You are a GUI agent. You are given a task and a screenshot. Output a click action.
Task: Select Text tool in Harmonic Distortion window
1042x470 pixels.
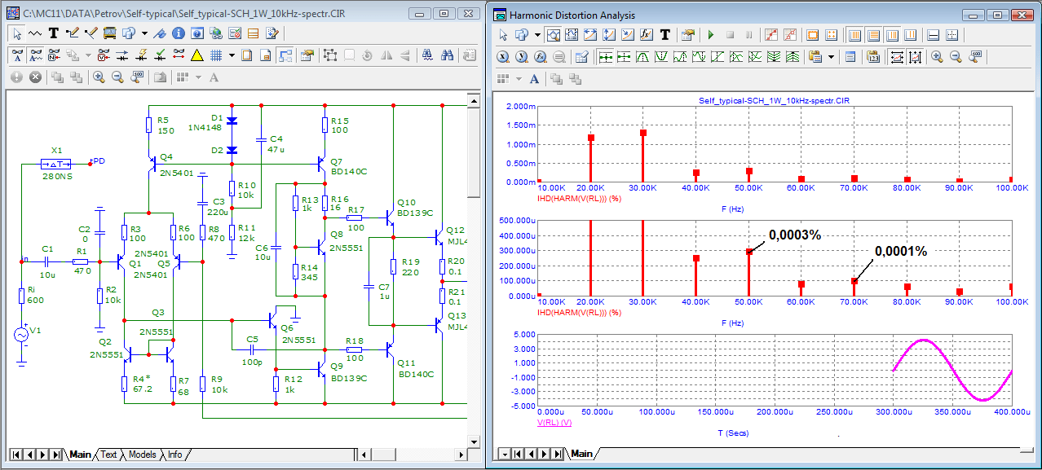coord(664,35)
